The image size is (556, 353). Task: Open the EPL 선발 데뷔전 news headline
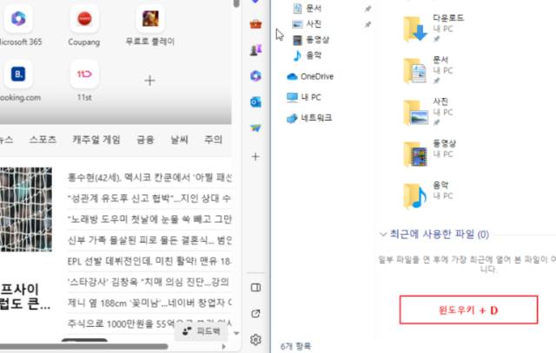coord(149,261)
